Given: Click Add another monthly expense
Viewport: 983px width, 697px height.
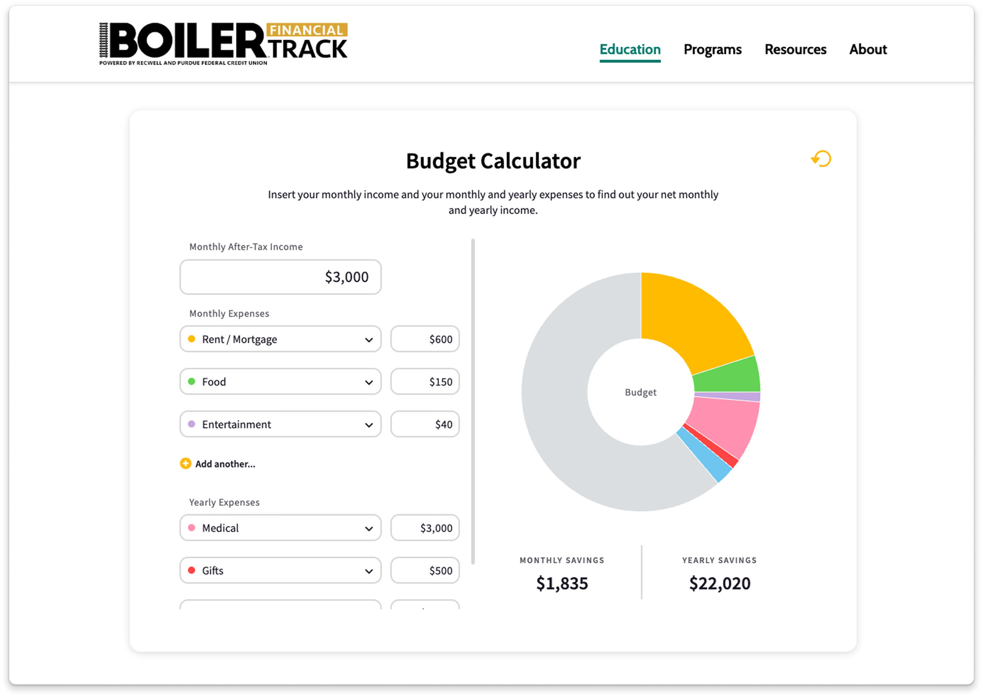Looking at the screenshot, I should click(x=224, y=463).
